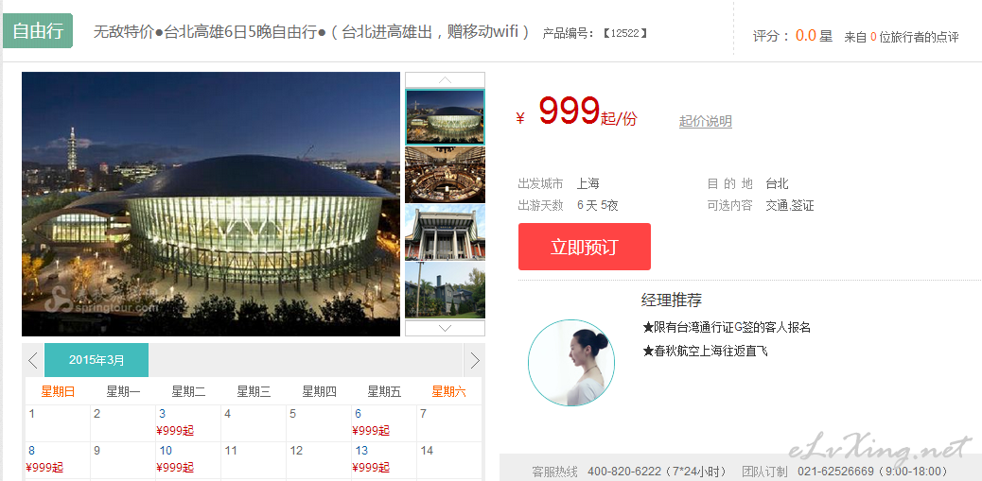Screen dimensions: 982x481
Task: Pick March 6 departure at ¥999
Action: click(x=384, y=422)
